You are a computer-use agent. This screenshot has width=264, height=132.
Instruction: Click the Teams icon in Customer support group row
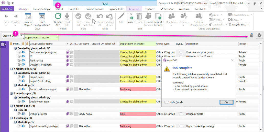(68, 52)
